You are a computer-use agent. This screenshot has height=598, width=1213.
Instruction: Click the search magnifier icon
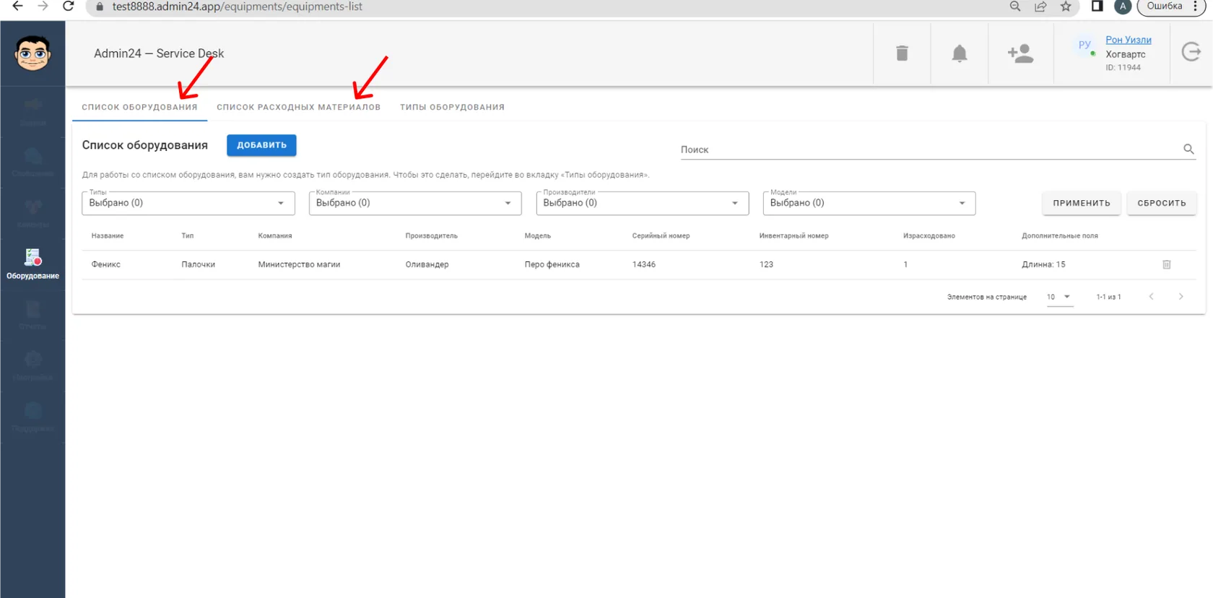tap(1188, 149)
